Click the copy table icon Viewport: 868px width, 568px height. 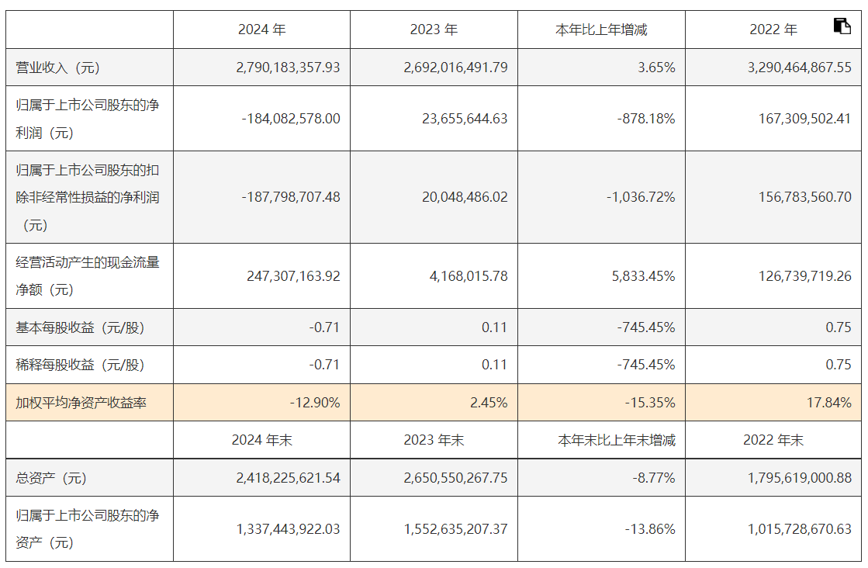pyautogui.click(x=842, y=26)
